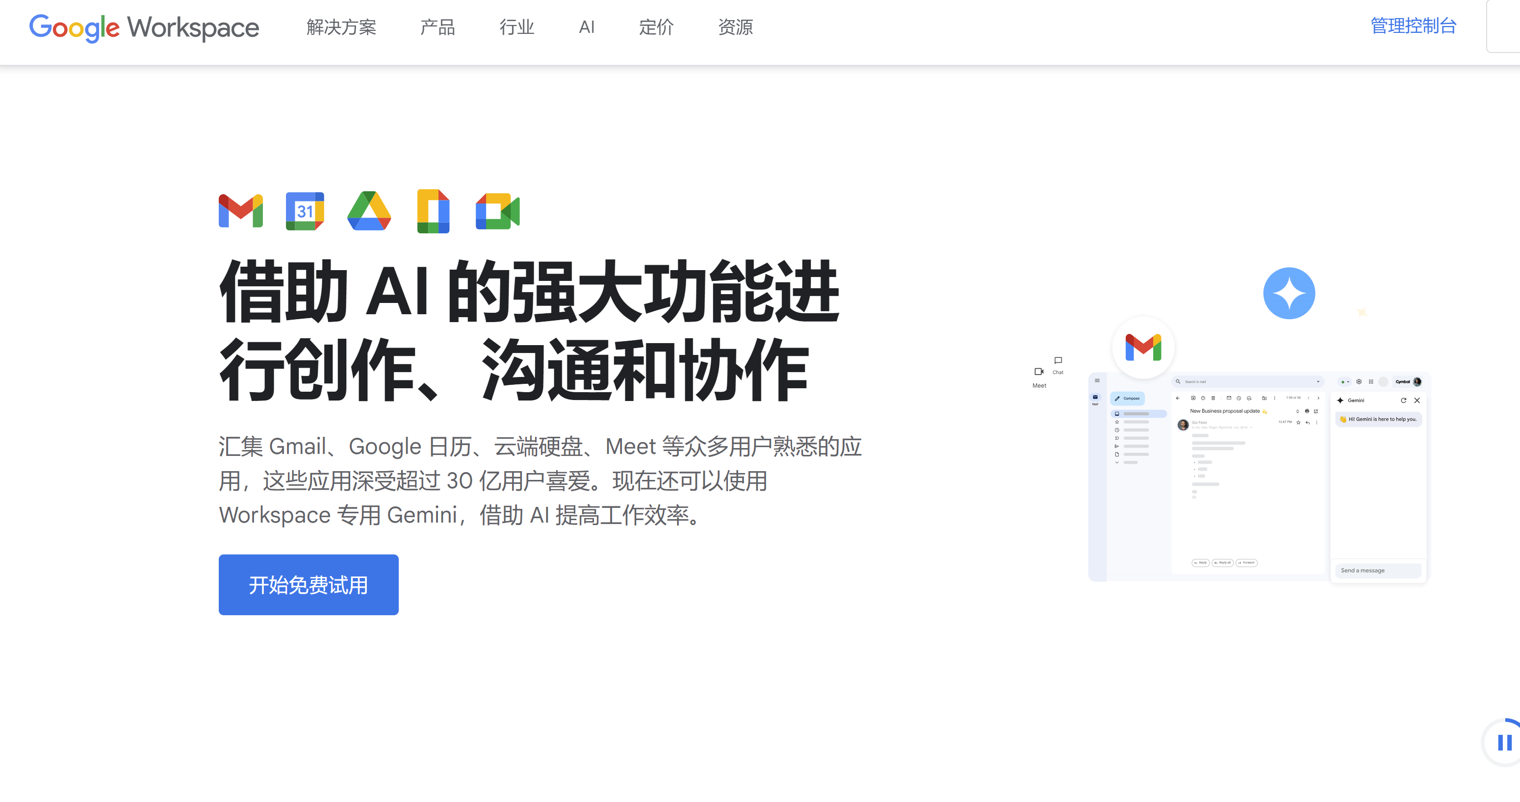The image size is (1520, 802).
Task: Open the AI menu item
Action: point(587,27)
